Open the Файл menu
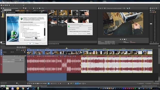The width and height of the screenshot is (160, 90). click(x=2, y=3)
